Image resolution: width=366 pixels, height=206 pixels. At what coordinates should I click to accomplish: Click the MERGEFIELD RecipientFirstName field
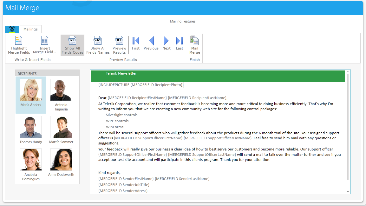click(x=137, y=98)
